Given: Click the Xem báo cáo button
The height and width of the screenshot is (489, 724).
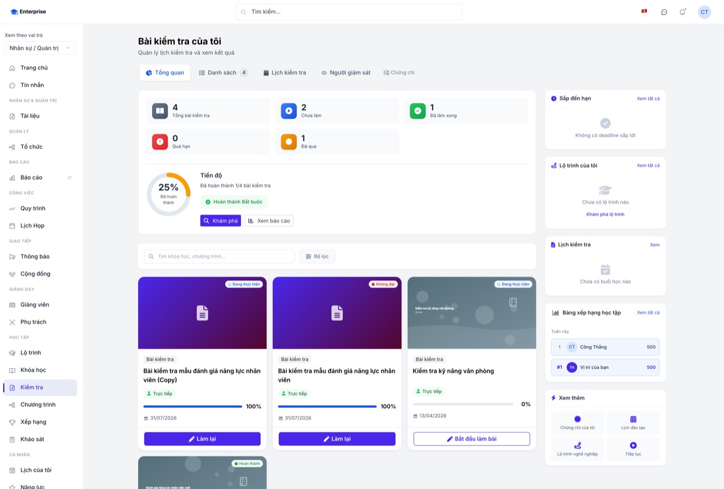Looking at the screenshot, I should (x=269, y=221).
